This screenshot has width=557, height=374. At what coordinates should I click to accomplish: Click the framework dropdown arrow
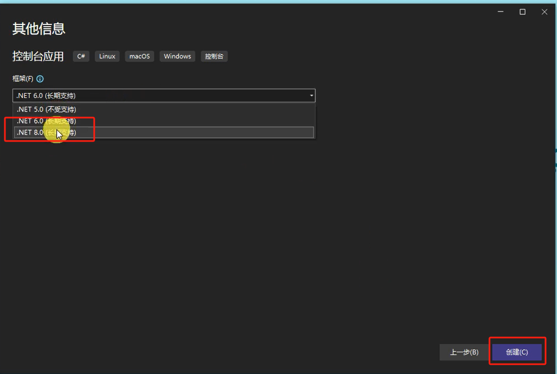[x=311, y=96]
